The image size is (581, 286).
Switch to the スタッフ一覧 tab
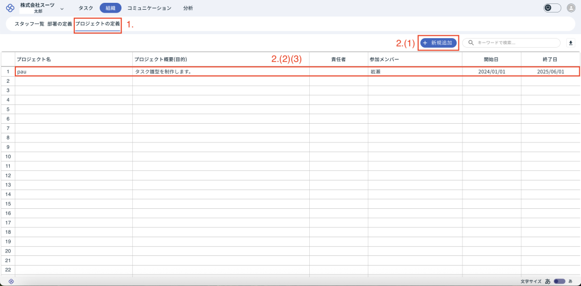tap(29, 24)
